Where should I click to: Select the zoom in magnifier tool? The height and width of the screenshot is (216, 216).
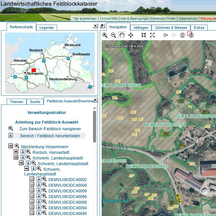pyautogui.click(x=105, y=35)
